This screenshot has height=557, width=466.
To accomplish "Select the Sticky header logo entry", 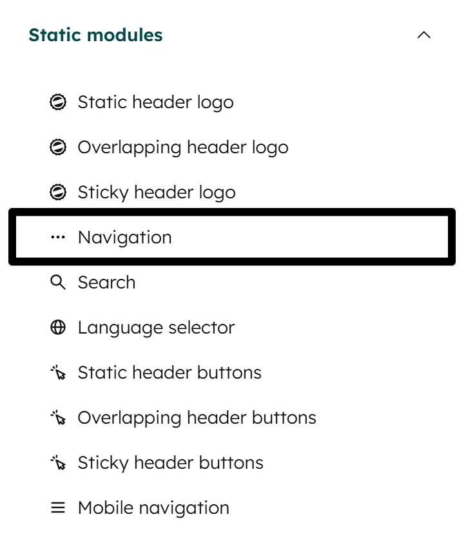I will pos(156,192).
